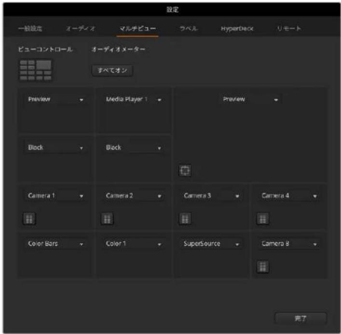Open the Black dropdown beside it
This screenshot has height=334, width=341.
(x=134, y=147)
